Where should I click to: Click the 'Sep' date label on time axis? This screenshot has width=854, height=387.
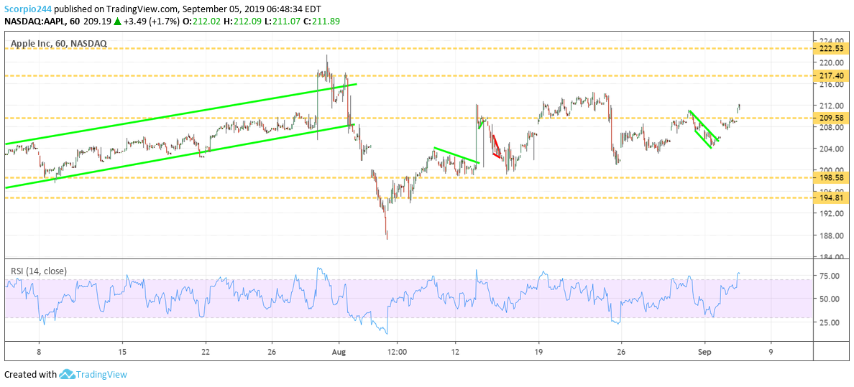coord(704,352)
